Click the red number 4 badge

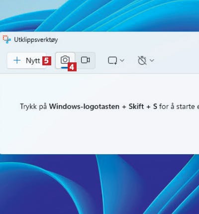[72, 67]
